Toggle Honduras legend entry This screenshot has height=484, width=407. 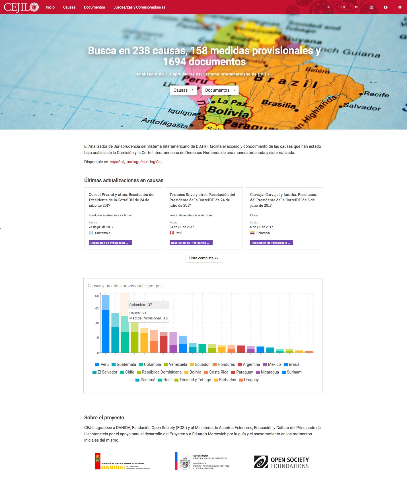point(224,364)
